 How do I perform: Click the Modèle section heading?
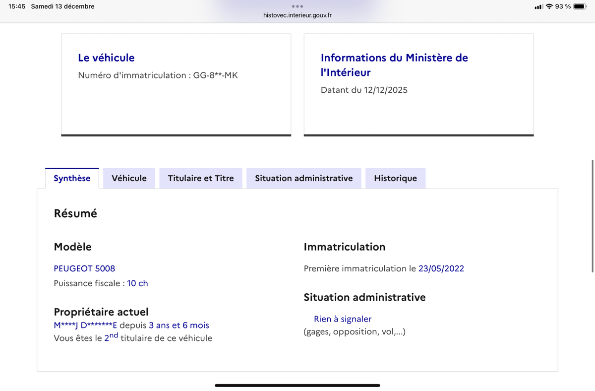tap(72, 247)
